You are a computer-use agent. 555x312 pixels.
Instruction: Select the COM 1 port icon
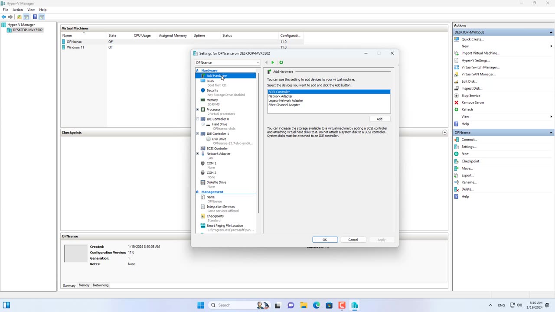(x=203, y=163)
